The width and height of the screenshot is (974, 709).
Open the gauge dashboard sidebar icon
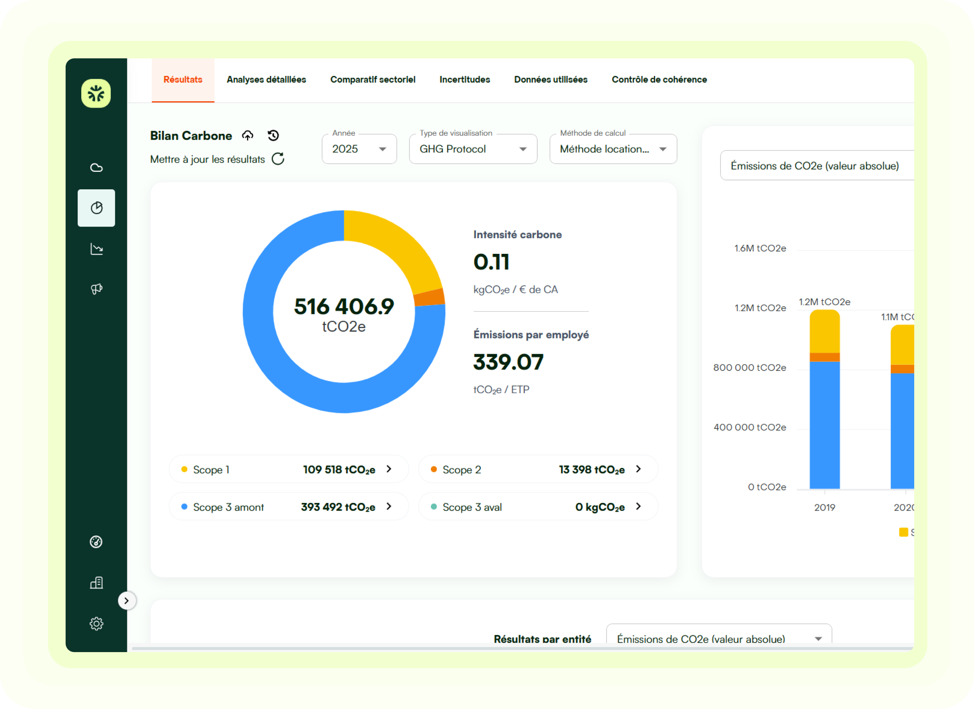(96, 542)
